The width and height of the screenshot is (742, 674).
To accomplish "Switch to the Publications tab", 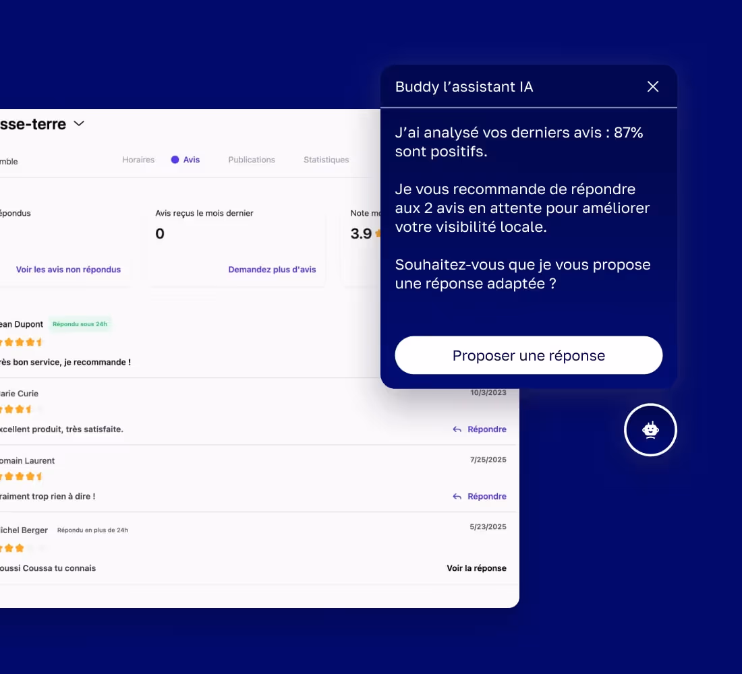I will pyautogui.click(x=251, y=160).
